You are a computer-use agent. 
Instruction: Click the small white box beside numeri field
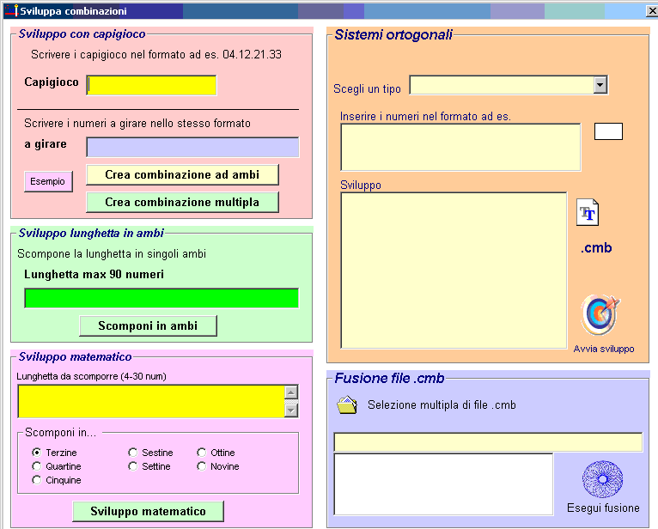click(608, 131)
